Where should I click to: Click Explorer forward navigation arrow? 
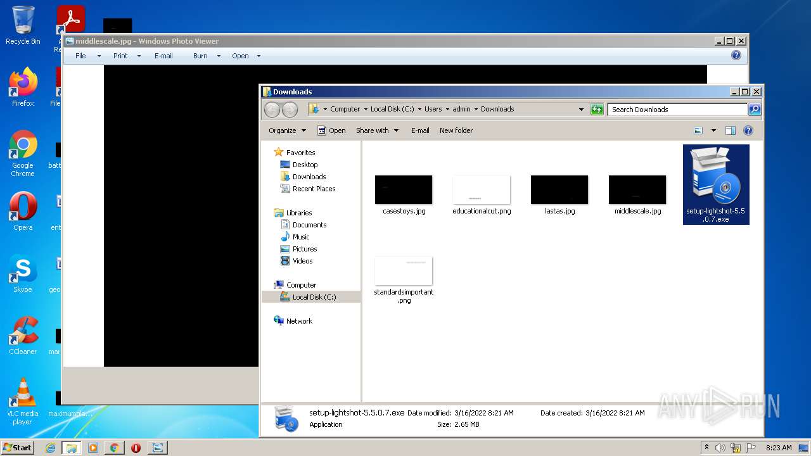tap(290, 110)
